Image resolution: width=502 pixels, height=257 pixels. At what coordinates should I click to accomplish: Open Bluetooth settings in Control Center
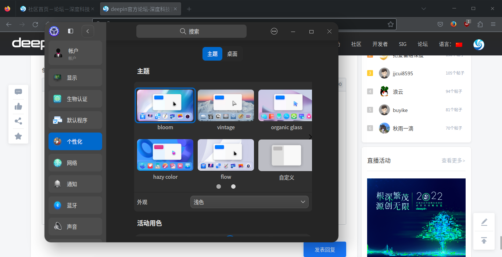75,205
